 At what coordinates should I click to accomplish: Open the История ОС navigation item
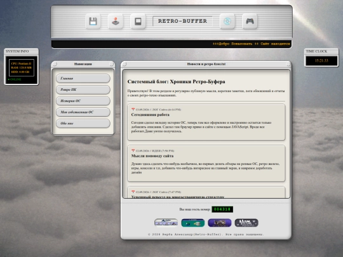click(x=83, y=101)
